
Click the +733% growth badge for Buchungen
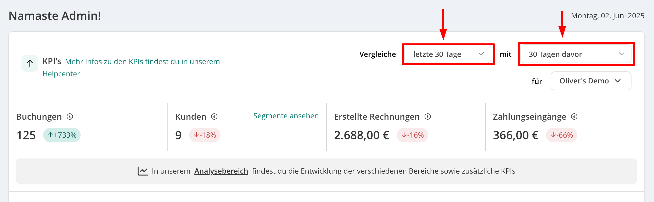tap(62, 135)
